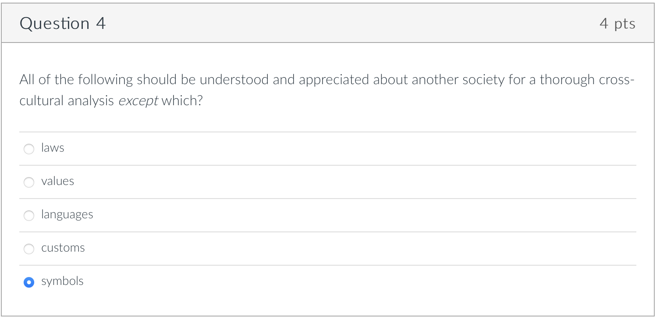Click the 'symbols' answer label text
This screenshot has width=660, height=320.
click(62, 281)
